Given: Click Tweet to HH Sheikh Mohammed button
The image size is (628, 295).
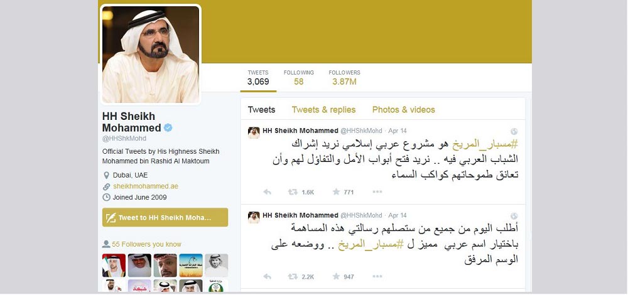Looking at the screenshot, I should coord(165,217).
